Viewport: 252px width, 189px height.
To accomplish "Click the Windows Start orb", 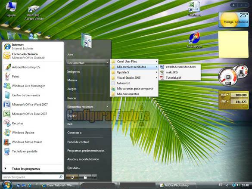I will tap(7, 185).
